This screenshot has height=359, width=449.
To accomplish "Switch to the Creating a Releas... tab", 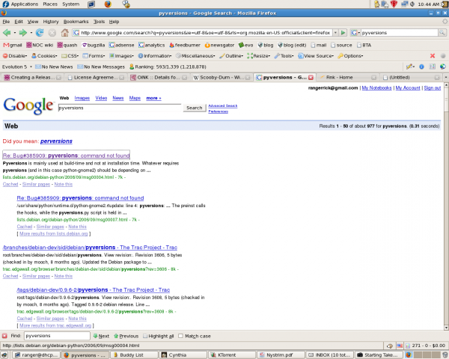I will pos(32,77).
